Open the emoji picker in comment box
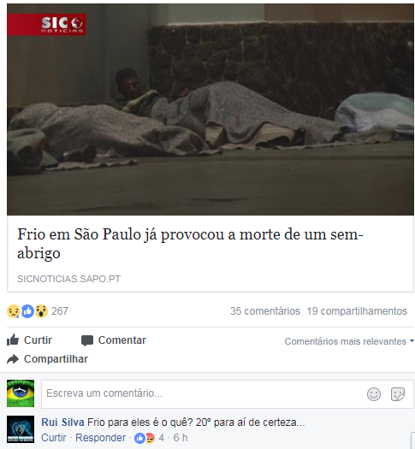This screenshot has width=415, height=449. click(374, 394)
